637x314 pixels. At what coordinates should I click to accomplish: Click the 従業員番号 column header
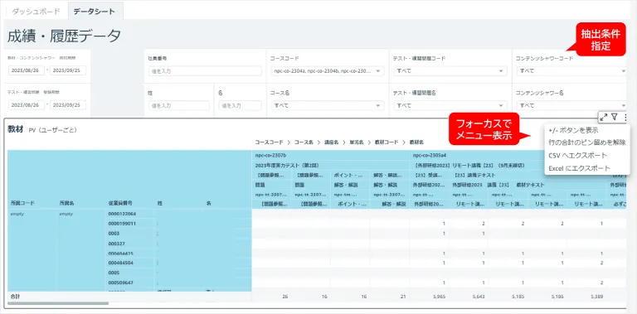(119, 203)
